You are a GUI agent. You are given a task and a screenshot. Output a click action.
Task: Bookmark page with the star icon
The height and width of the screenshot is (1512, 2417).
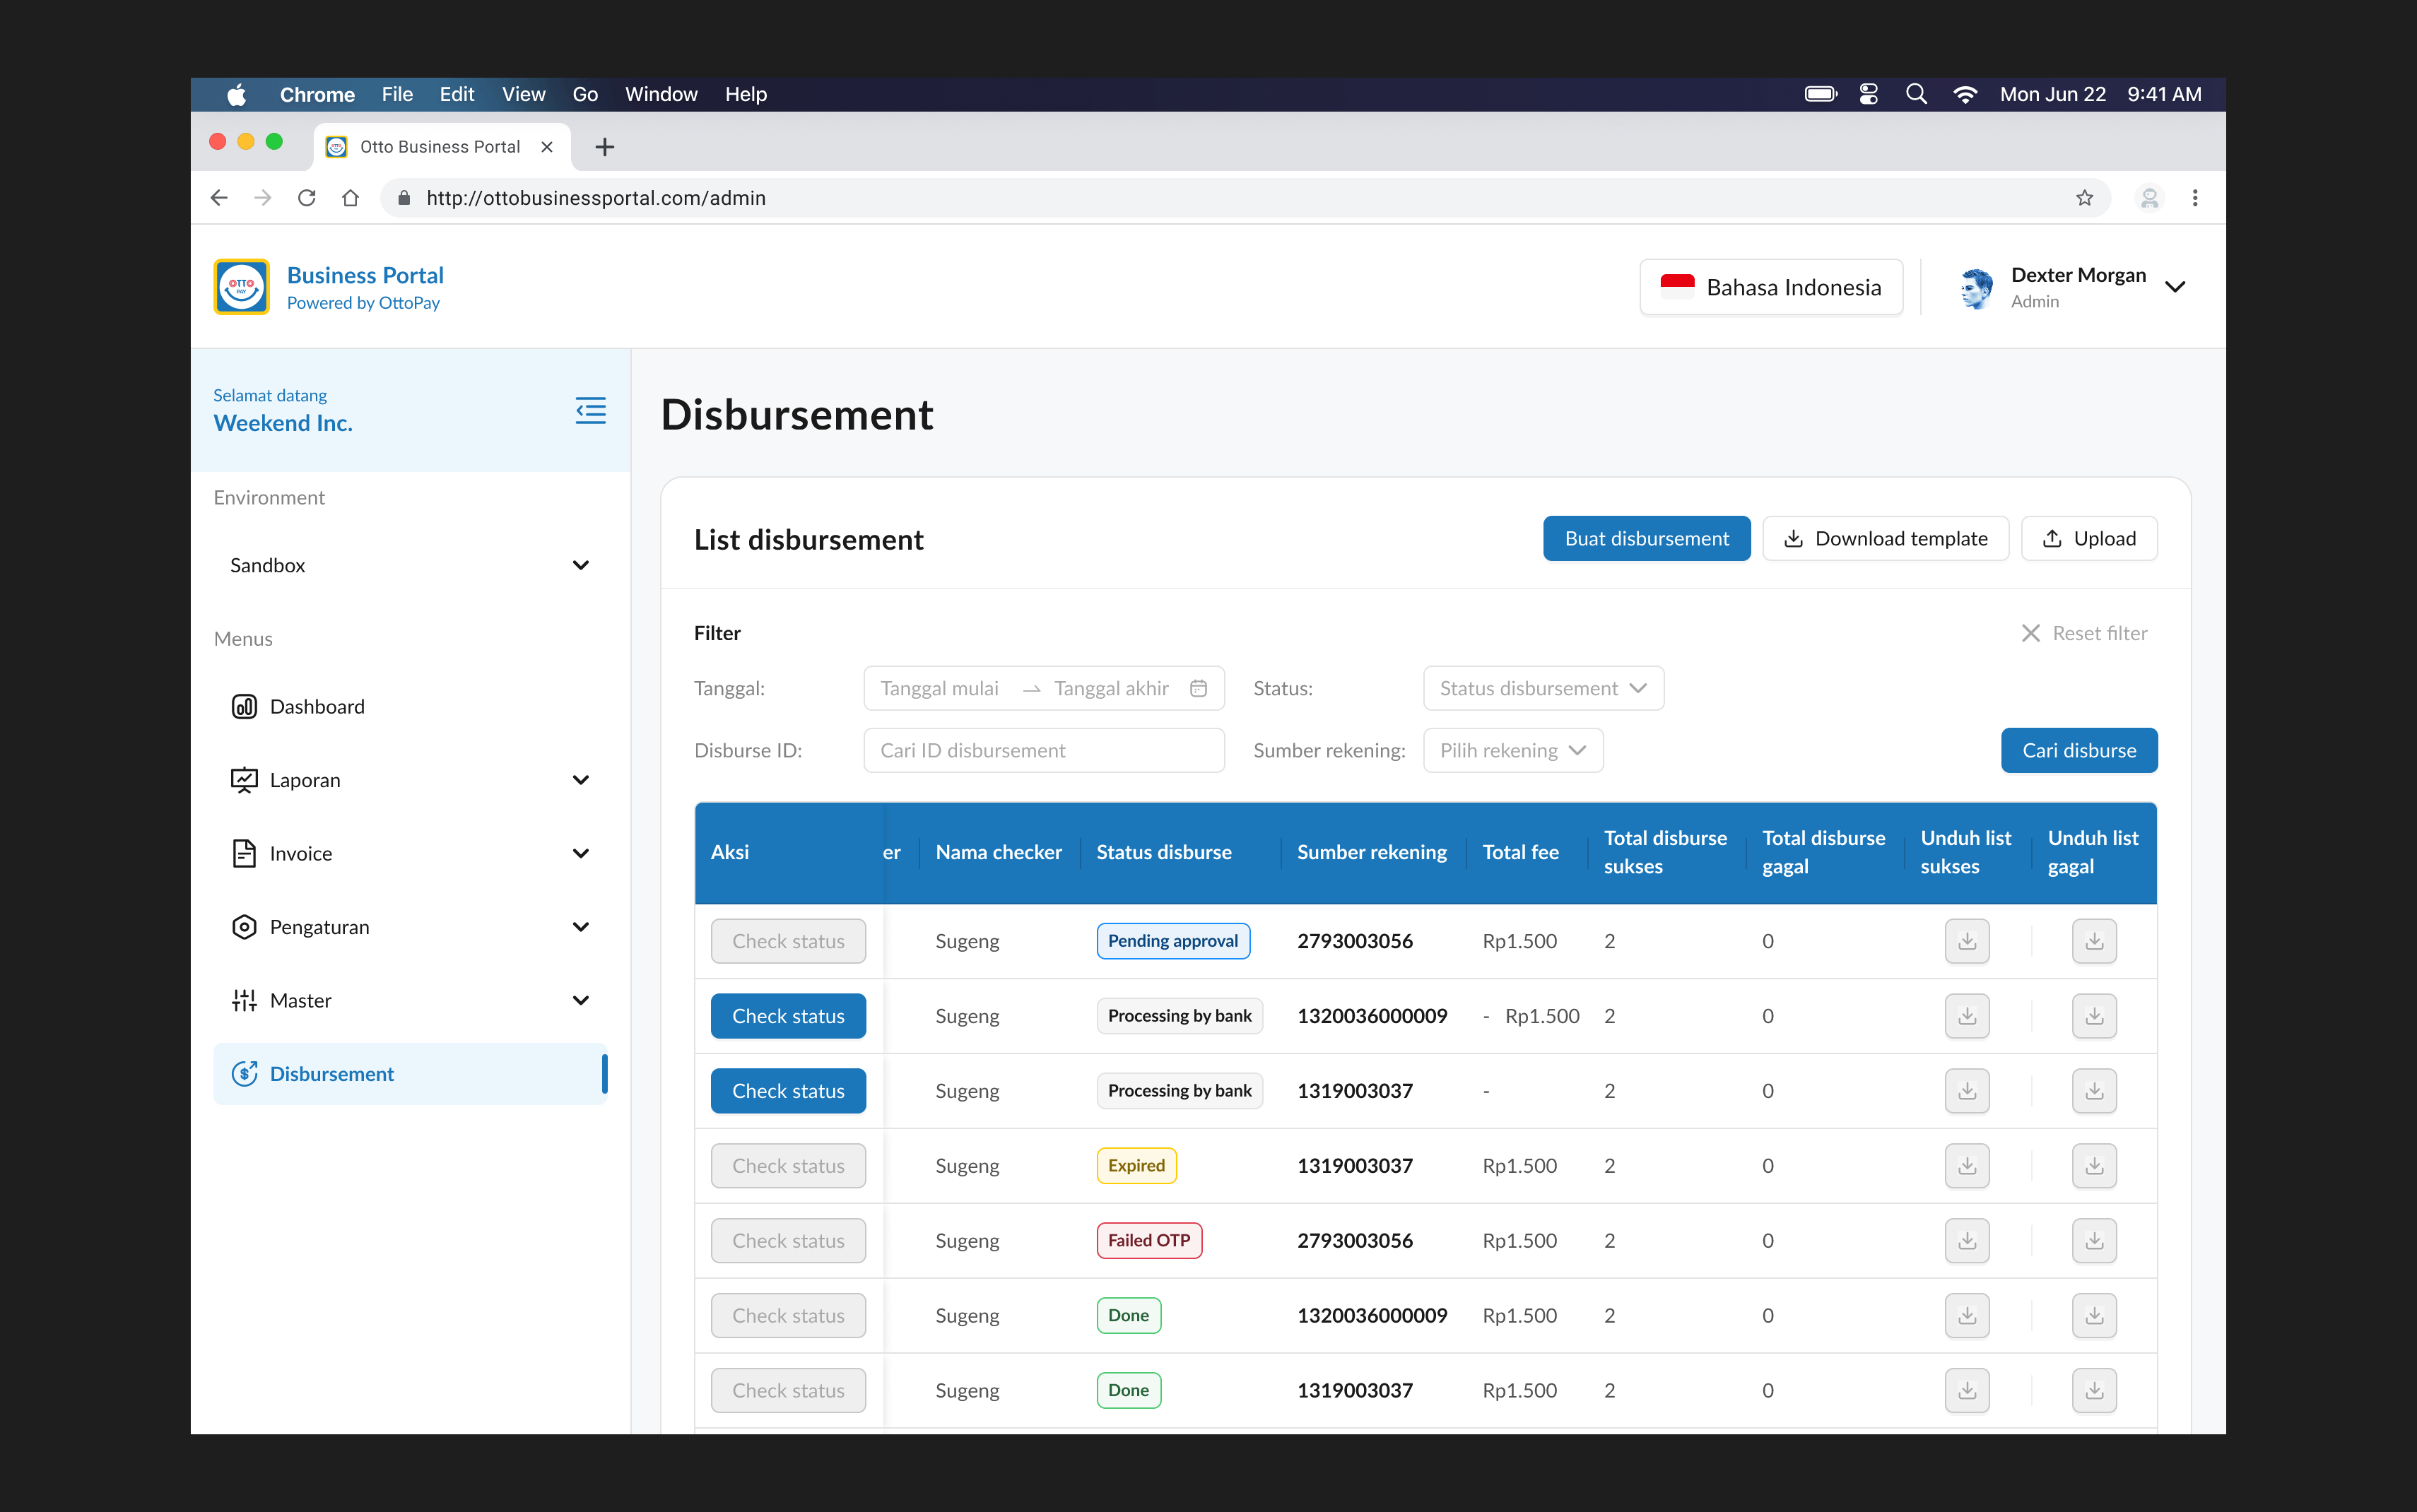tap(2084, 198)
